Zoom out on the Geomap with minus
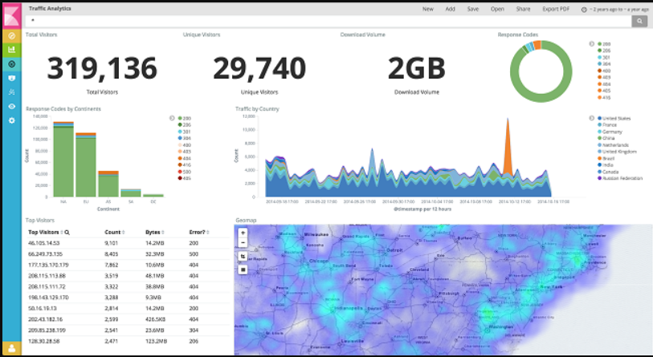 click(x=243, y=242)
